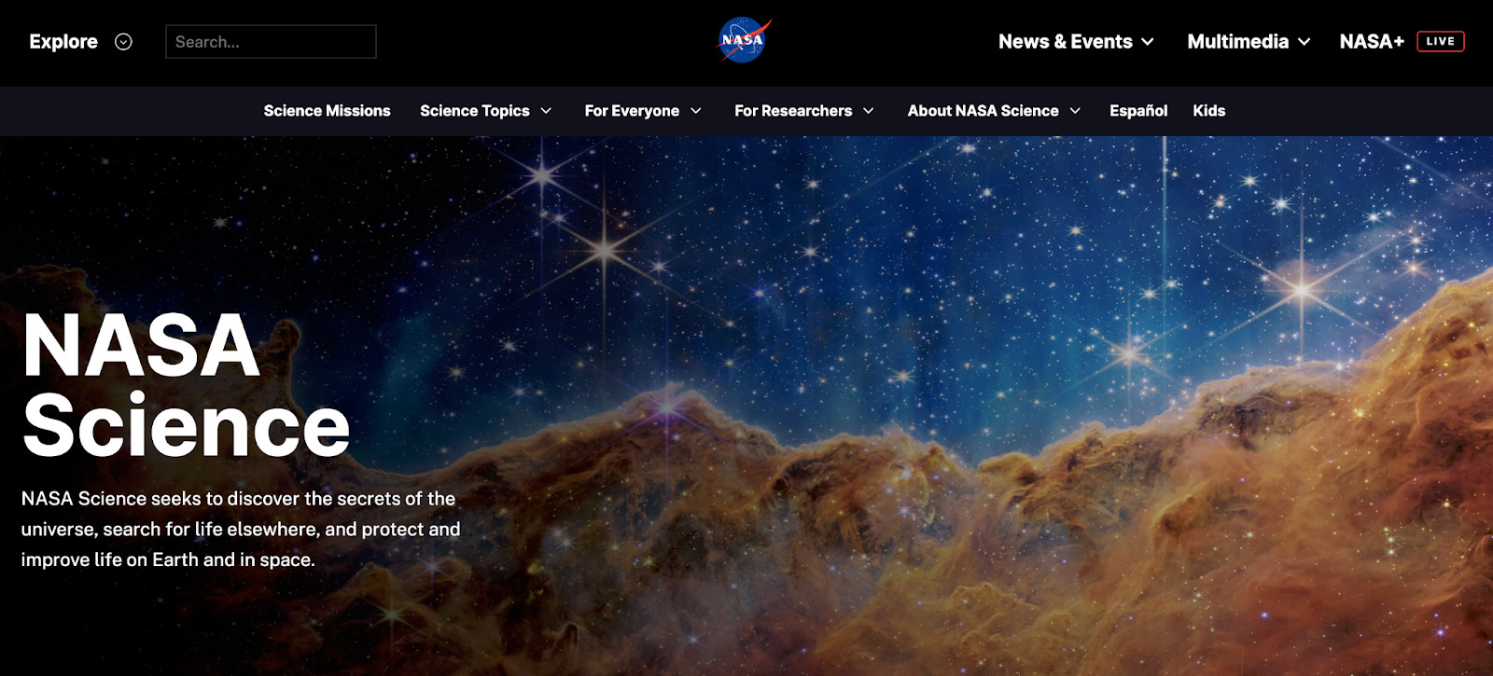Open the NASA+ streaming link

1371,42
